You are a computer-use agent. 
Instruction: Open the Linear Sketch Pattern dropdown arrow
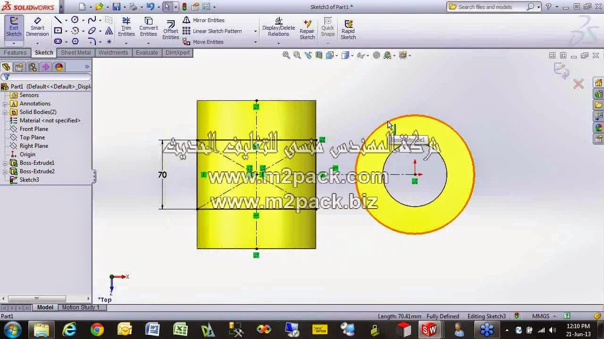click(255, 31)
